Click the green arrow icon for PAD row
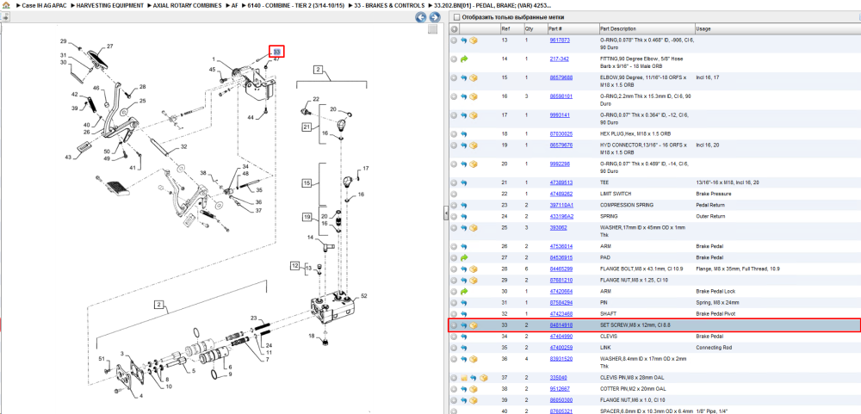 (463, 257)
